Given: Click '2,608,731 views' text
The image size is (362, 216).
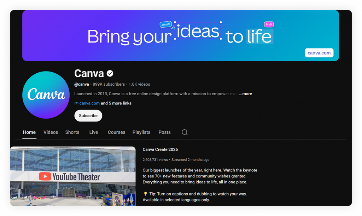Looking at the screenshot, I should coord(155,160).
